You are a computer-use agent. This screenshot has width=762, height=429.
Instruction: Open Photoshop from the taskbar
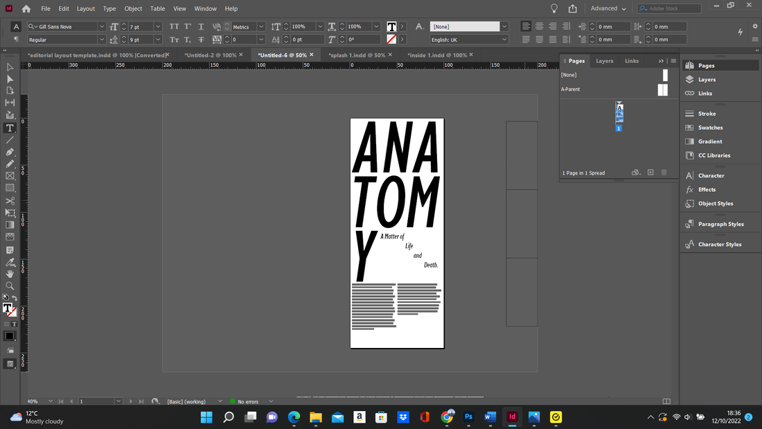pos(468,417)
